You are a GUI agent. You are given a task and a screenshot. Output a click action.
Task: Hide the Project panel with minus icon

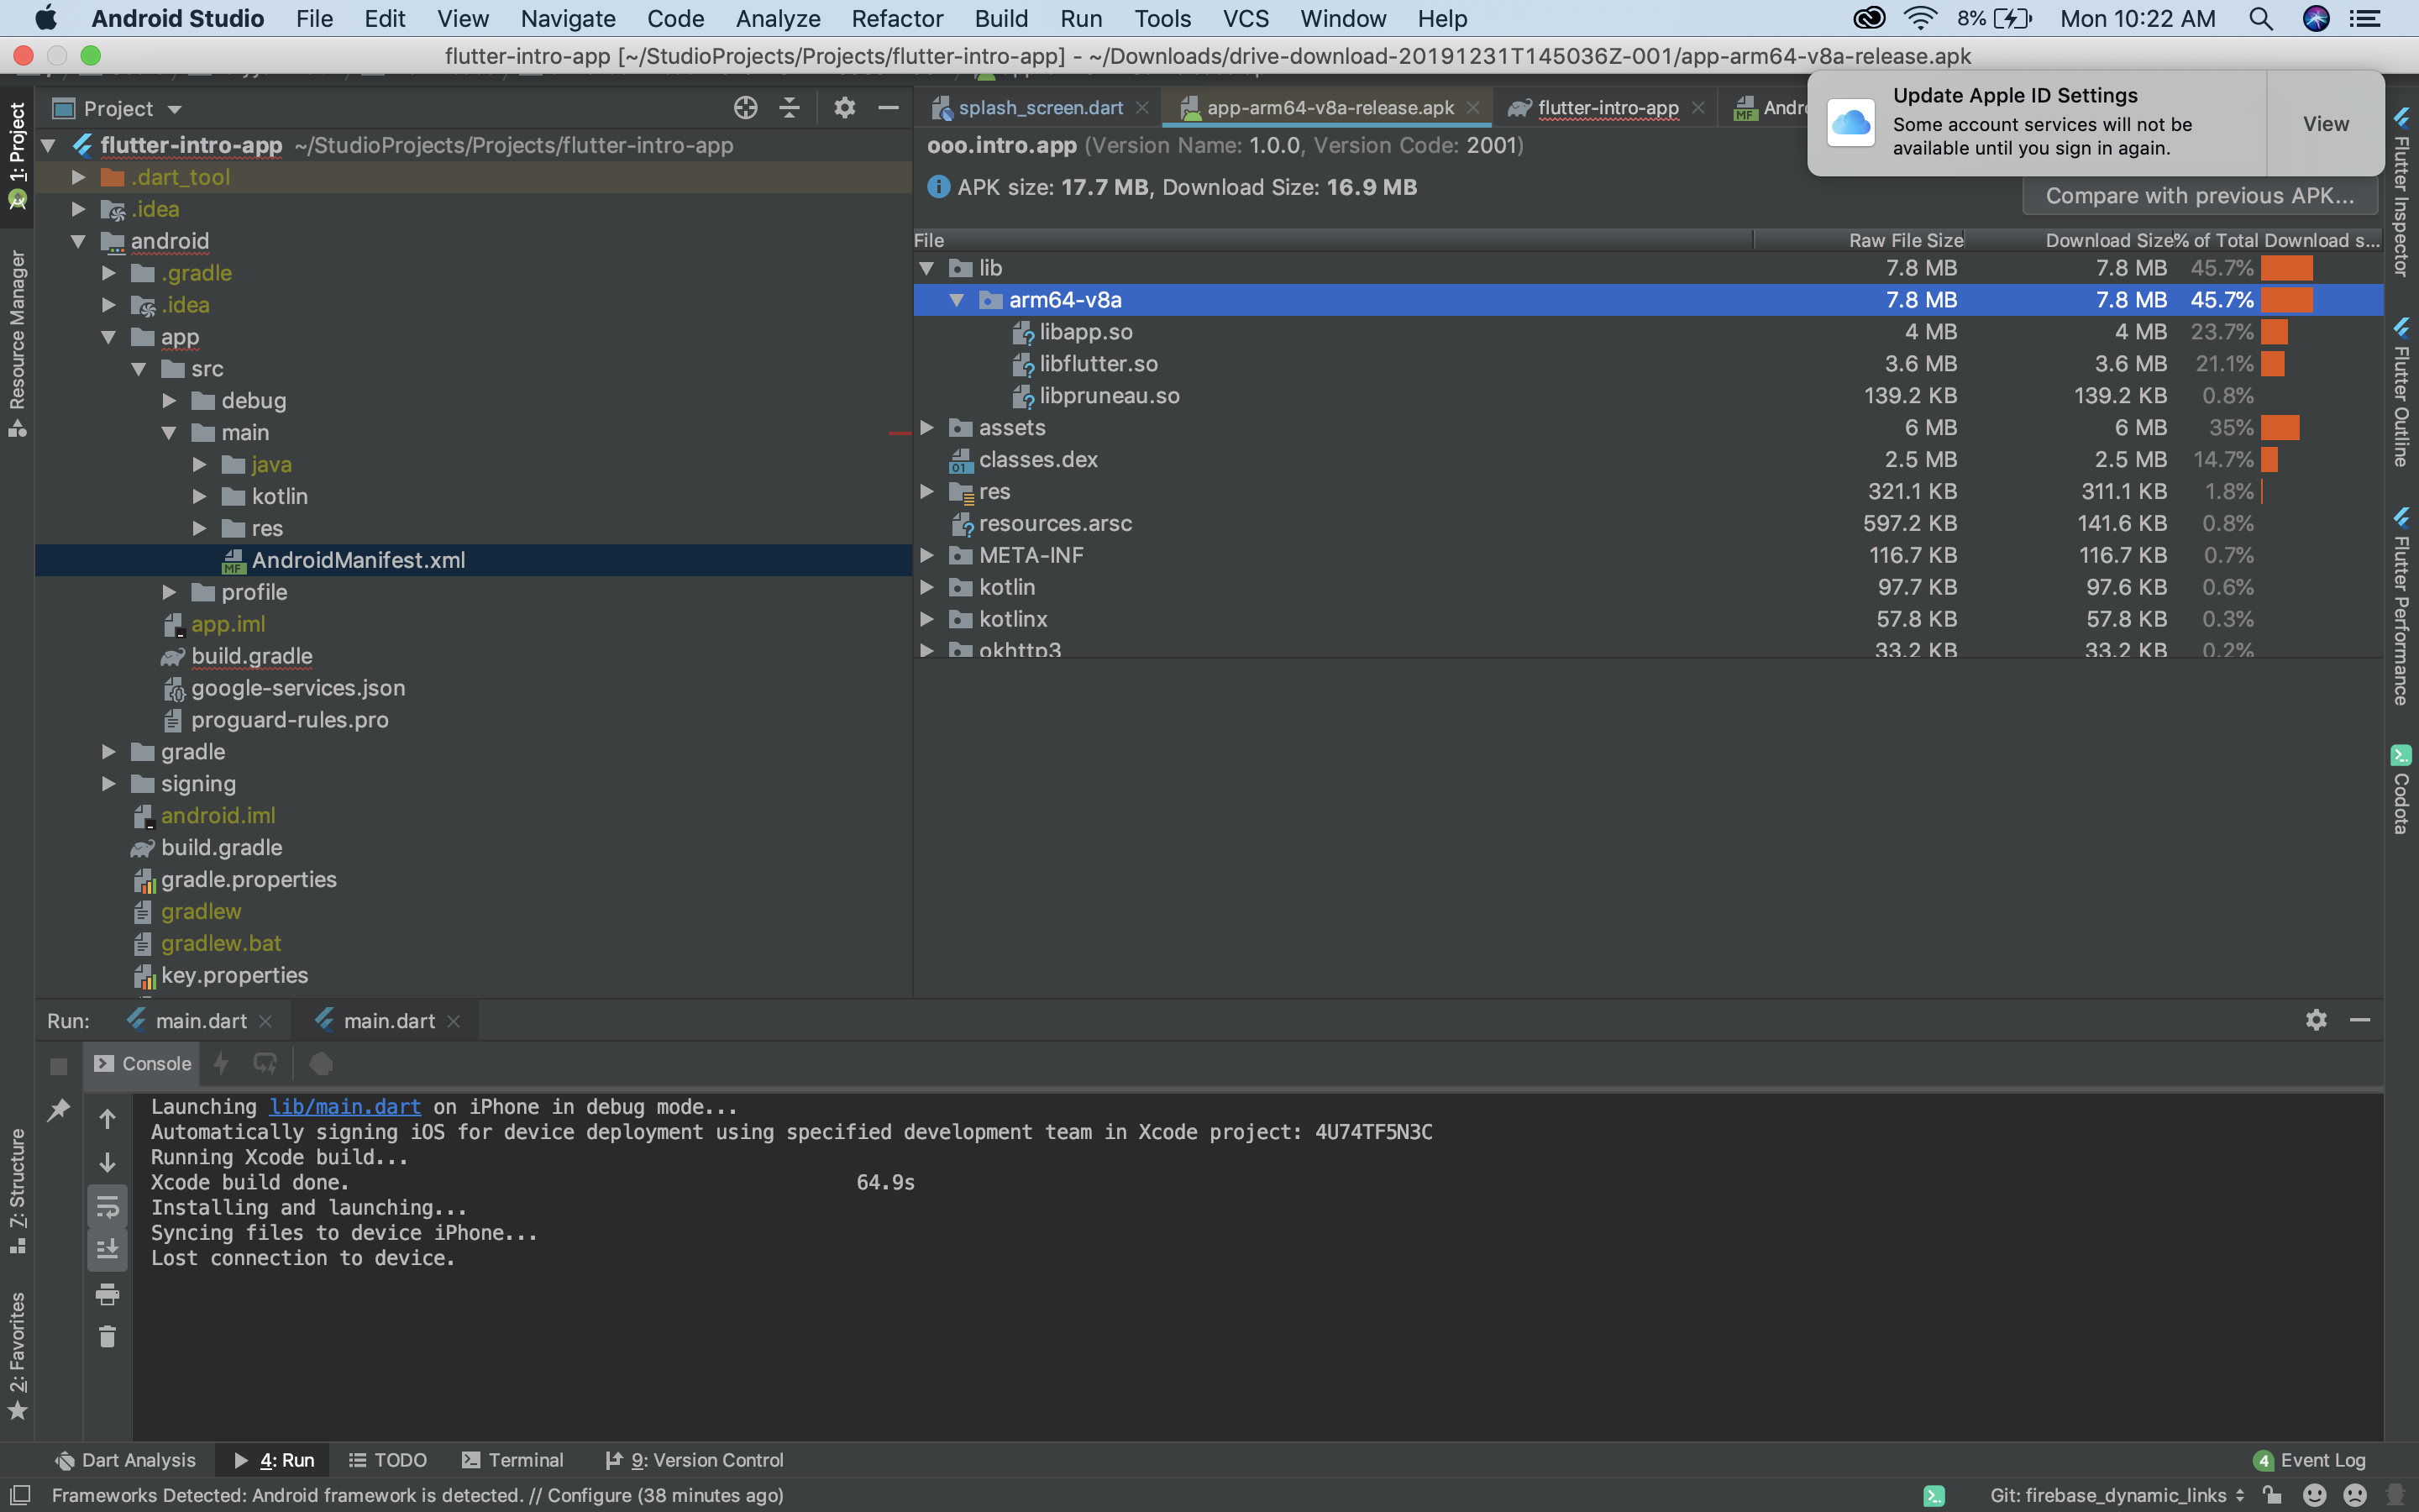888,108
